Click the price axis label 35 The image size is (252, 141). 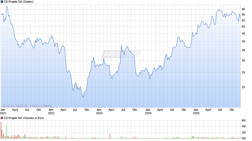coord(243,50)
